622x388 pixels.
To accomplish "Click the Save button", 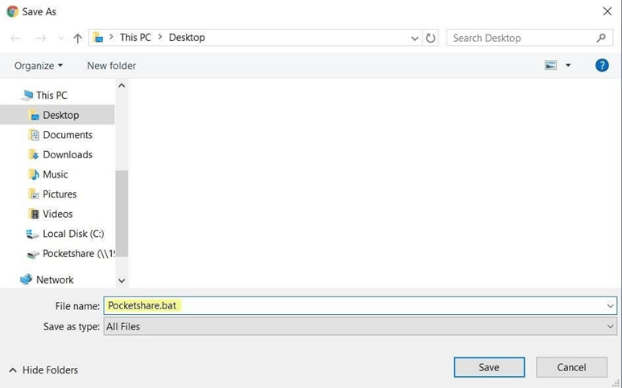I will (488, 367).
